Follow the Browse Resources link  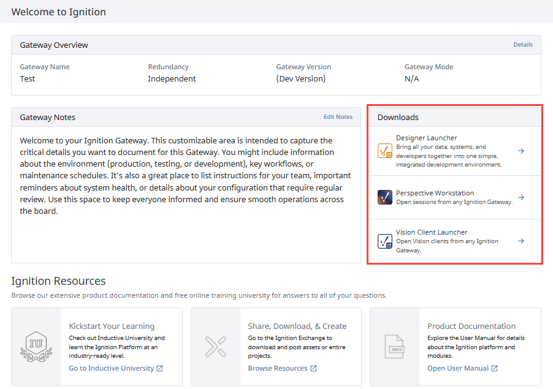278,368
